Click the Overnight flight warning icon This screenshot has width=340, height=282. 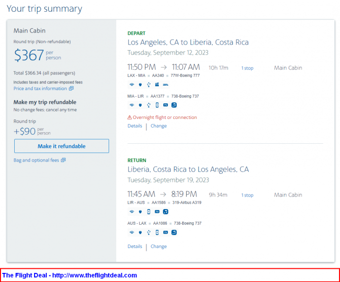tap(129, 117)
